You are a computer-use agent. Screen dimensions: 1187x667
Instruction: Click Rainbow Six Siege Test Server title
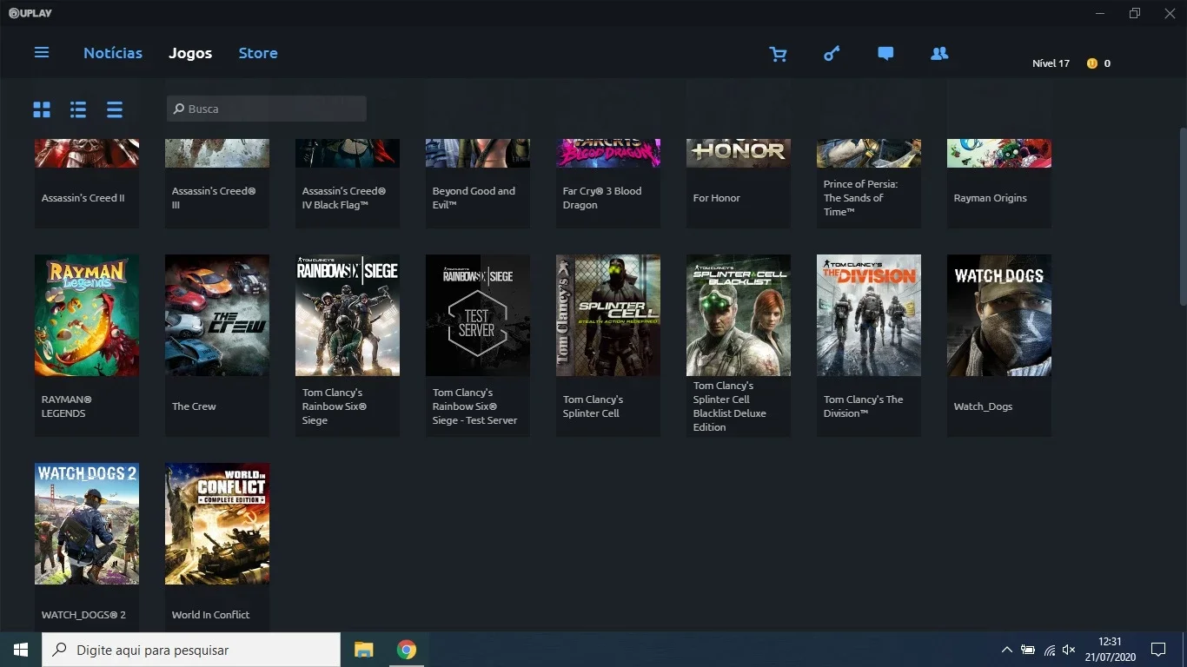pyautogui.click(x=474, y=406)
